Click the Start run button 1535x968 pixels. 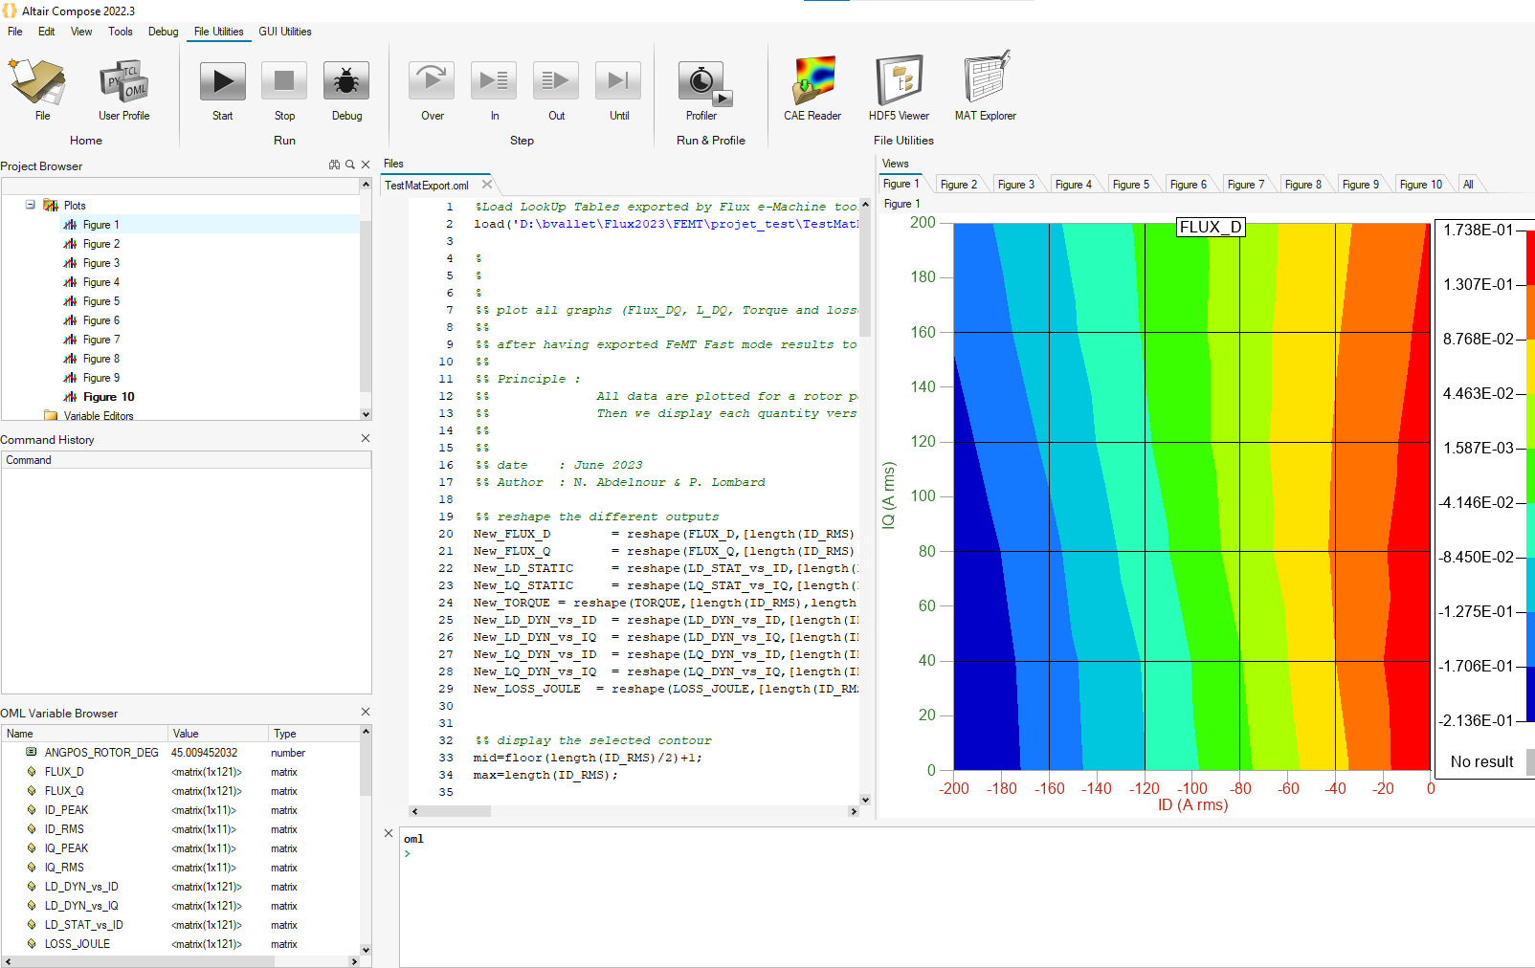(222, 83)
